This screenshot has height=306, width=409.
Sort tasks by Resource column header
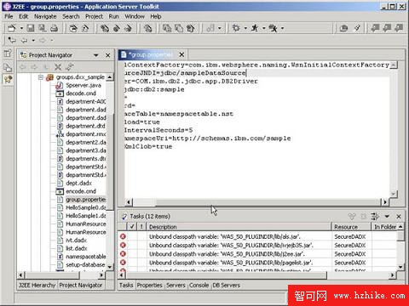pyautogui.click(x=351, y=227)
